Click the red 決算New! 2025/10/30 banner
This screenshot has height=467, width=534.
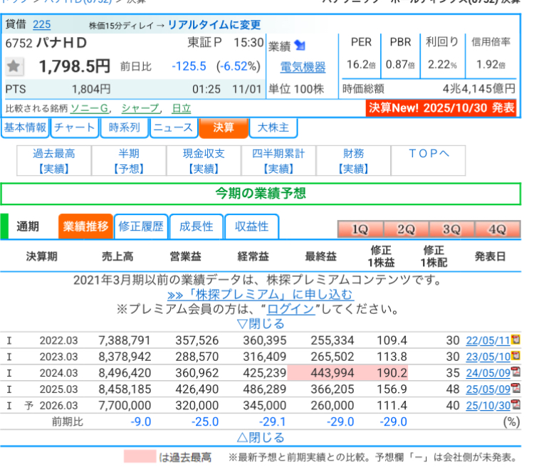(x=441, y=107)
